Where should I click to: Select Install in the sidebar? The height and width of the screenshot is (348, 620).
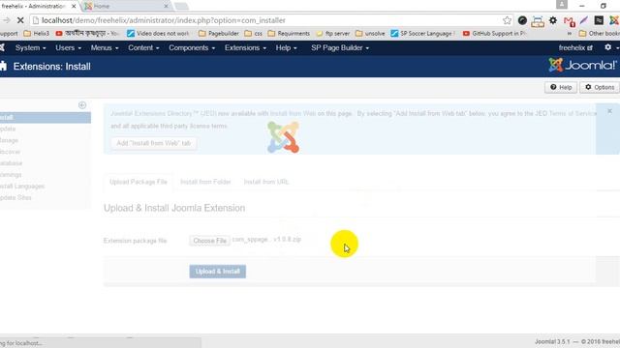point(46,117)
